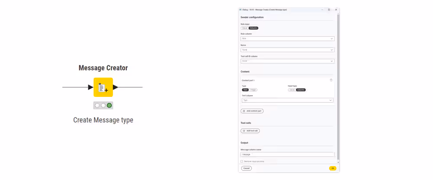
Task: Delete Content part 1 with trash icon
Action: pyautogui.click(x=331, y=80)
